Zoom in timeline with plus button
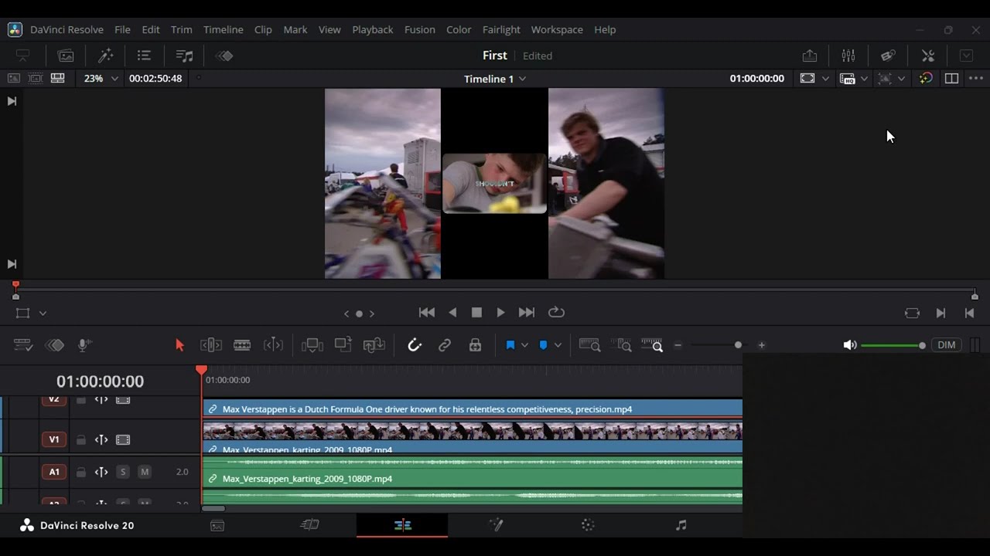Image resolution: width=990 pixels, height=556 pixels. coord(762,345)
